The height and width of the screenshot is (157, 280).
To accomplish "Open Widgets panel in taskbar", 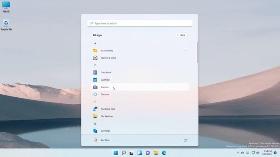I will (x=140, y=153).
